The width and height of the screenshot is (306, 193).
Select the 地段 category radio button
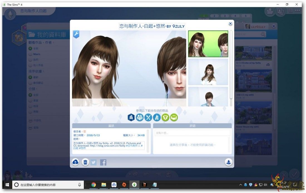(x=30, y=106)
